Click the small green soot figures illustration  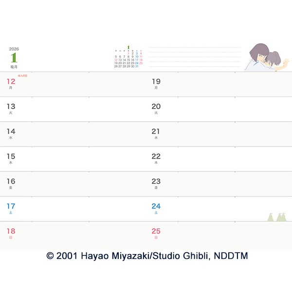coord(277,217)
